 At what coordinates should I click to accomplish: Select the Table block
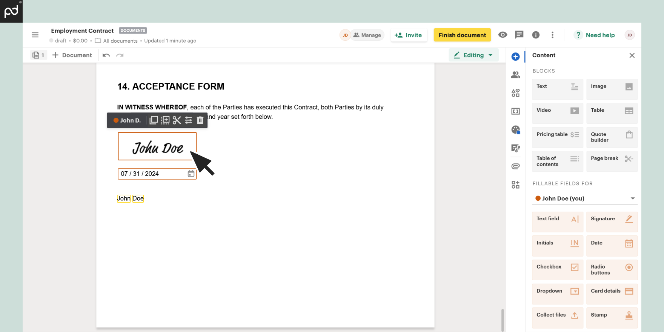[x=612, y=113]
